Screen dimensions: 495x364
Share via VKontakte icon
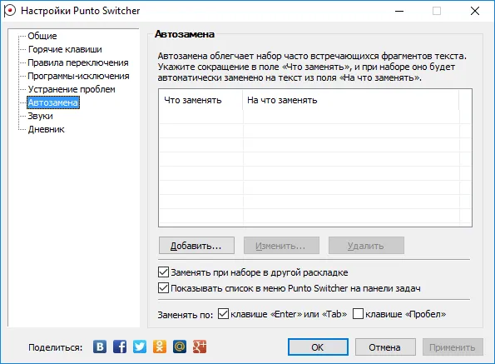point(100,347)
